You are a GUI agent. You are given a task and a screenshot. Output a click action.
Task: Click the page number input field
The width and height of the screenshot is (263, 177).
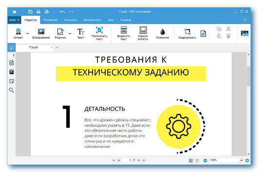127,160
